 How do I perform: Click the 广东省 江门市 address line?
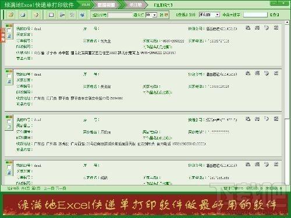pos(79,98)
